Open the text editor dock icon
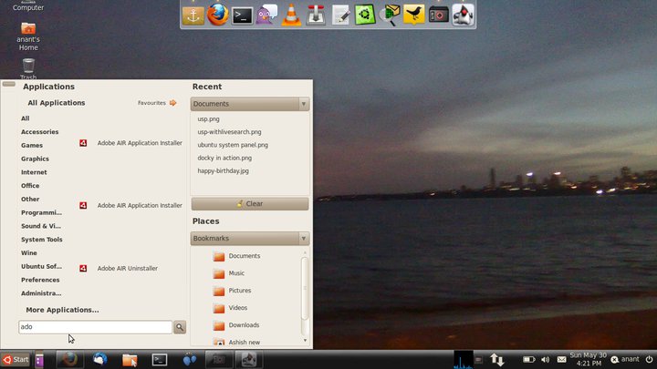657x369 pixels. 340,15
